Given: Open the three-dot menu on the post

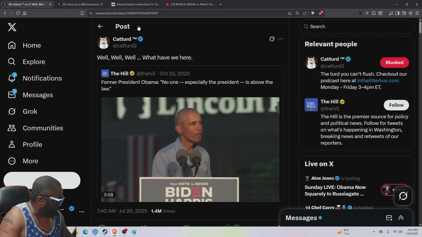Looking at the screenshot, I should [x=281, y=39].
